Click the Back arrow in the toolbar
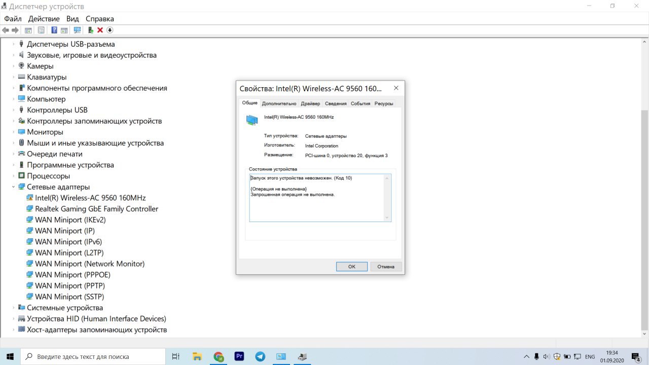Screen dimensions: 649x365 pyautogui.click(x=6, y=30)
